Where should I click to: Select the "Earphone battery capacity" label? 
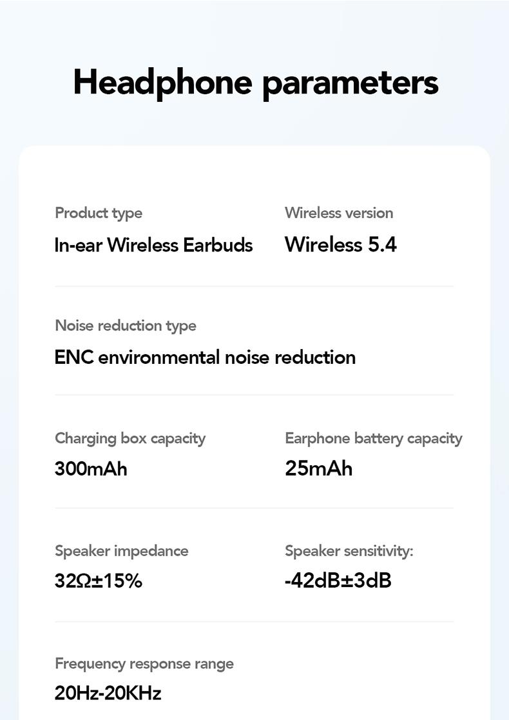point(374,439)
